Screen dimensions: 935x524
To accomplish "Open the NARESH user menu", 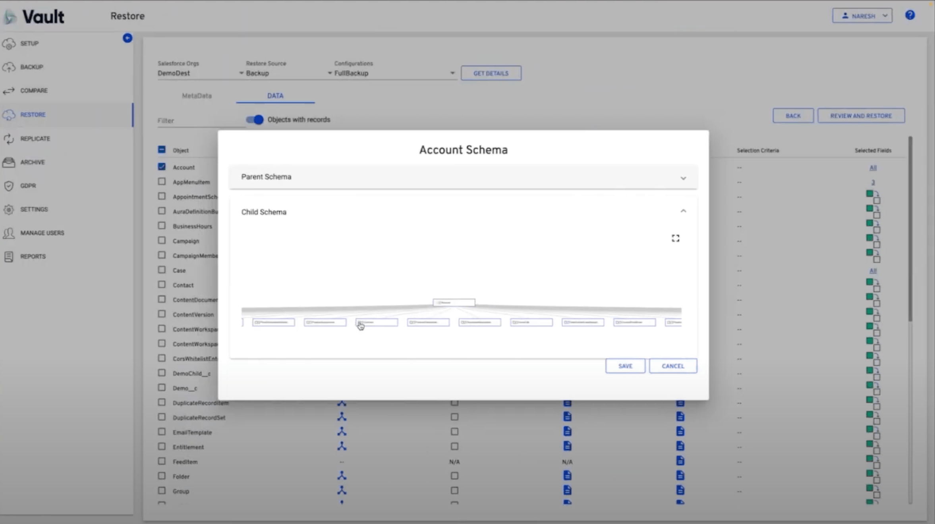I will [862, 15].
